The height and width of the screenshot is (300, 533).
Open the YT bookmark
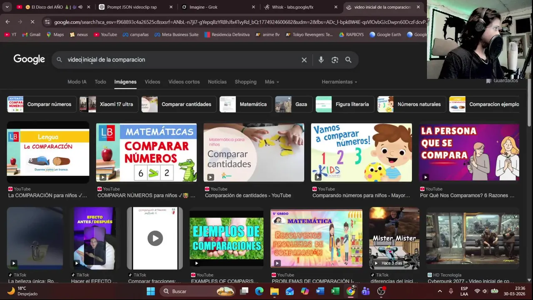pos(10,35)
